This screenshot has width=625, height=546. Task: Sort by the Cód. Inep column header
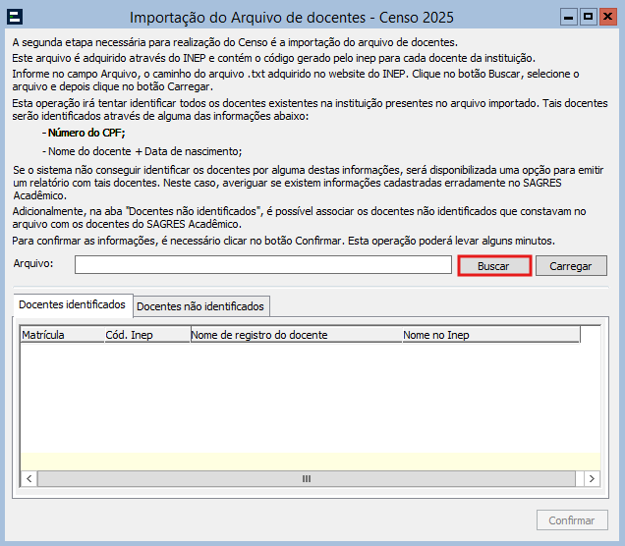pos(147,335)
